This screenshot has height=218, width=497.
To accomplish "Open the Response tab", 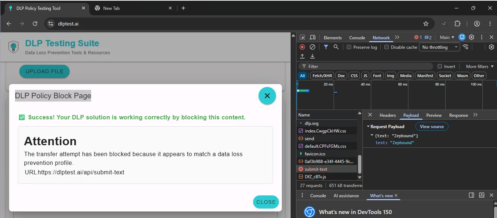I will 458,115.
